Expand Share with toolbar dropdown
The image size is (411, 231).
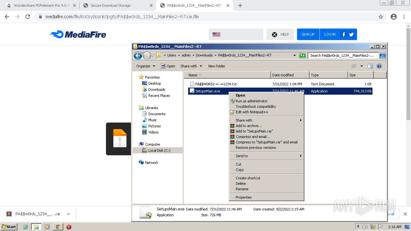tap(191, 66)
